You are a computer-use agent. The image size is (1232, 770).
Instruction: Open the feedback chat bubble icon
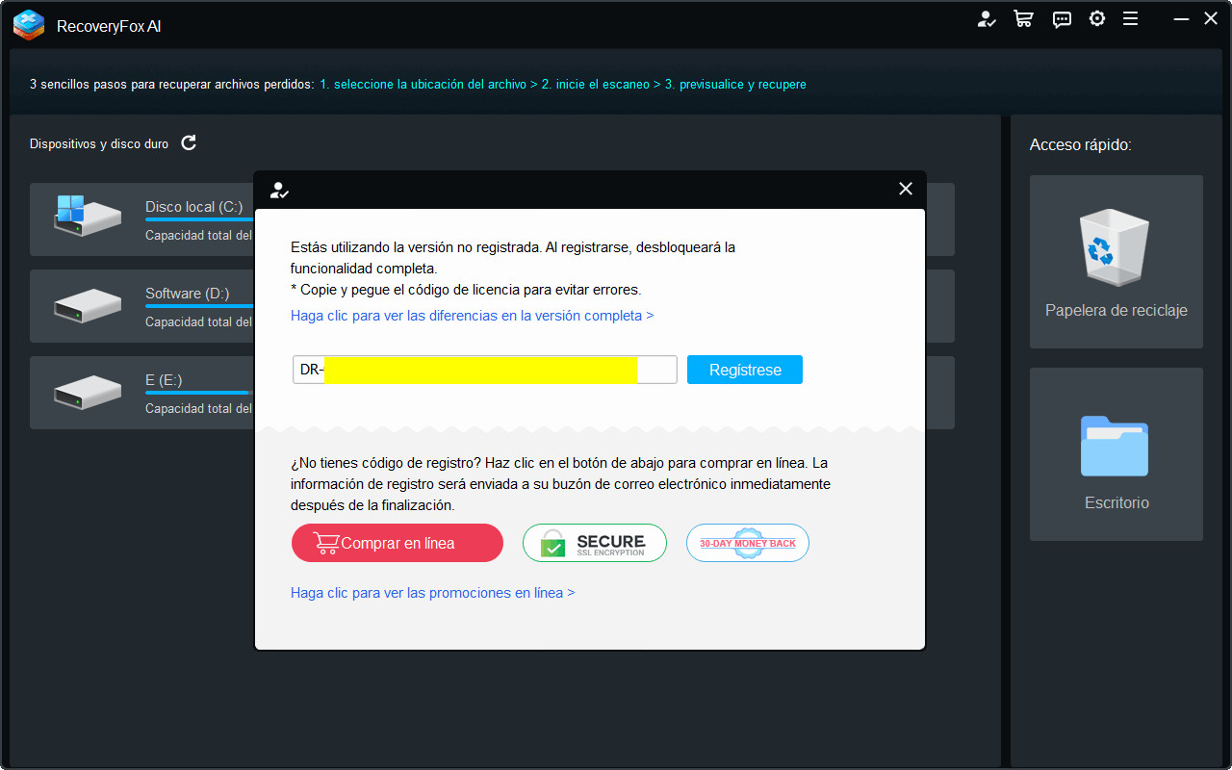point(1061,18)
